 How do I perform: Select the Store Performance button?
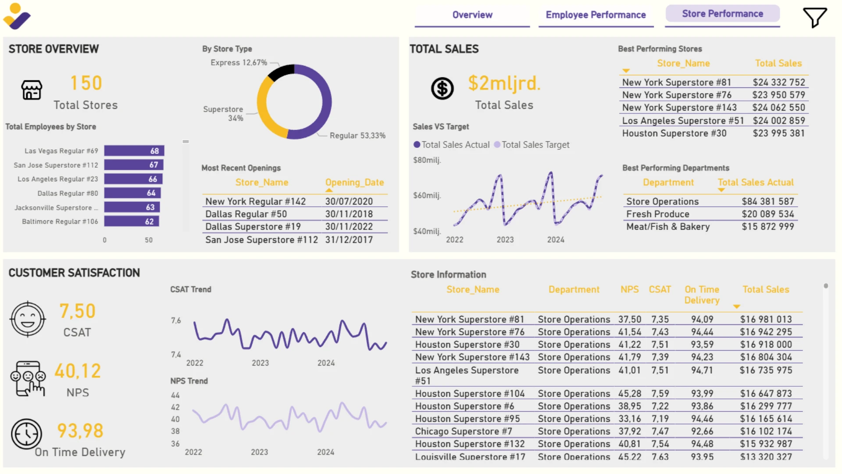[722, 14]
